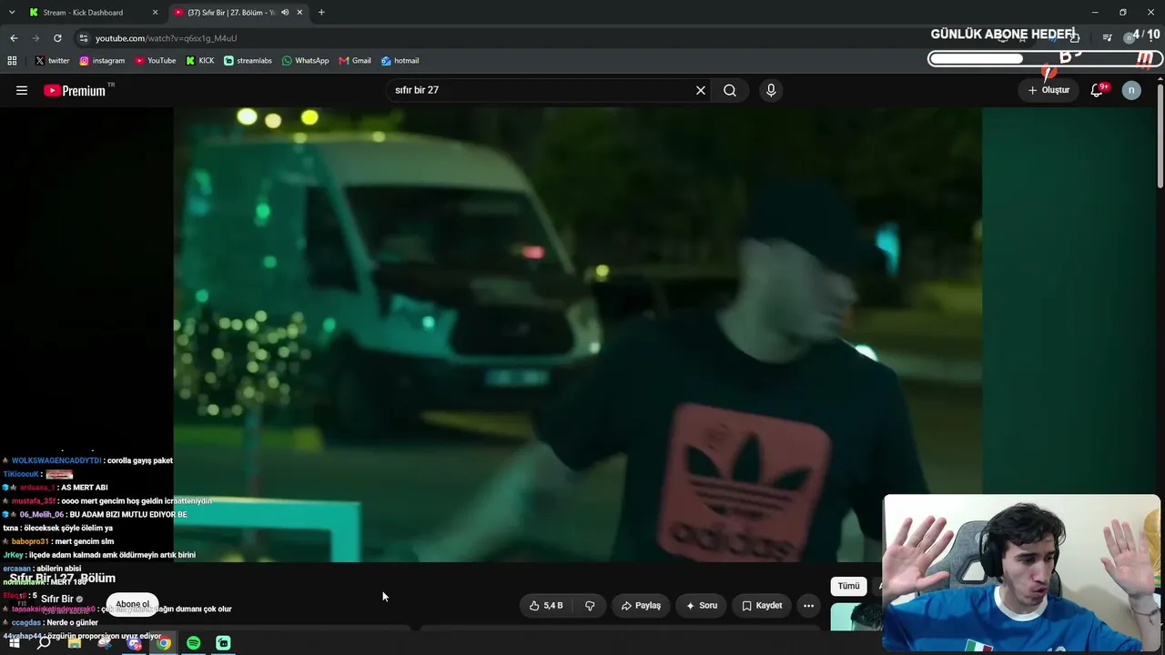
Task: Open the WhatsApp bookmark
Action: [x=305, y=61]
